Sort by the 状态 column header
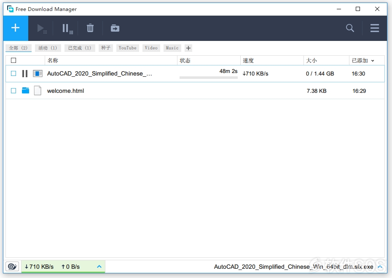The image size is (392, 278). pos(209,61)
